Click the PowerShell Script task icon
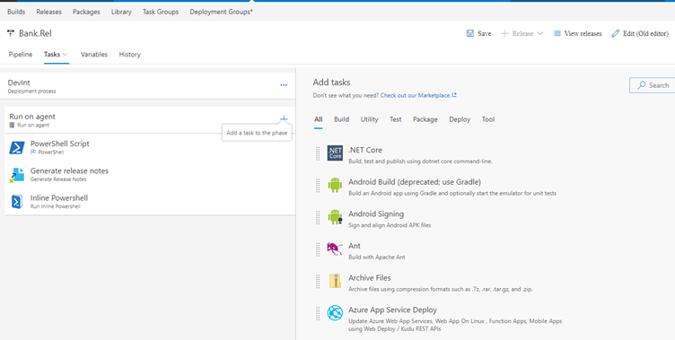The width and height of the screenshot is (675, 340). pyautogui.click(x=17, y=148)
